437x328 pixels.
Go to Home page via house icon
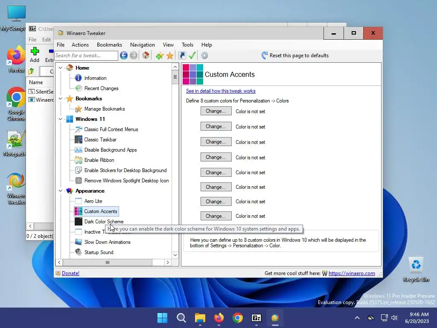coord(146,56)
